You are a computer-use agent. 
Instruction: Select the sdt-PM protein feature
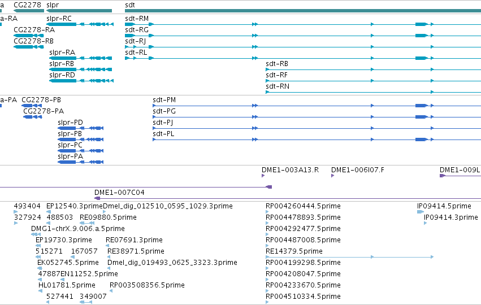tap(317, 106)
